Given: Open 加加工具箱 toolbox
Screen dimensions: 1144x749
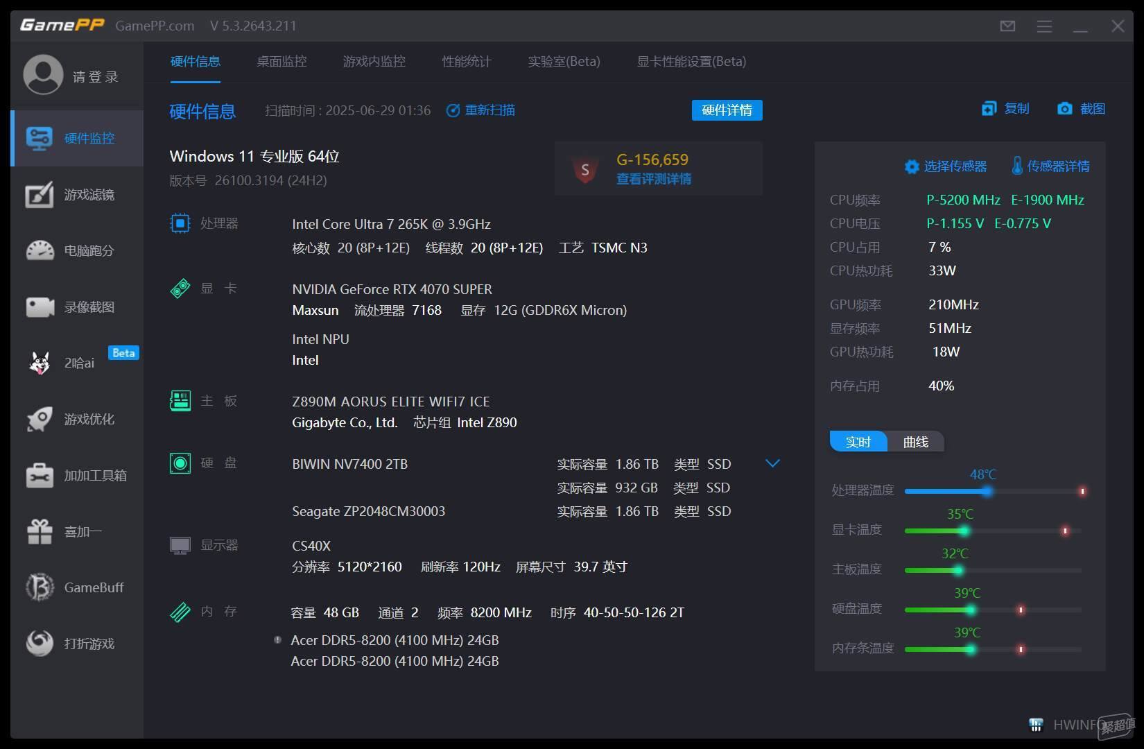Looking at the screenshot, I should click(77, 476).
